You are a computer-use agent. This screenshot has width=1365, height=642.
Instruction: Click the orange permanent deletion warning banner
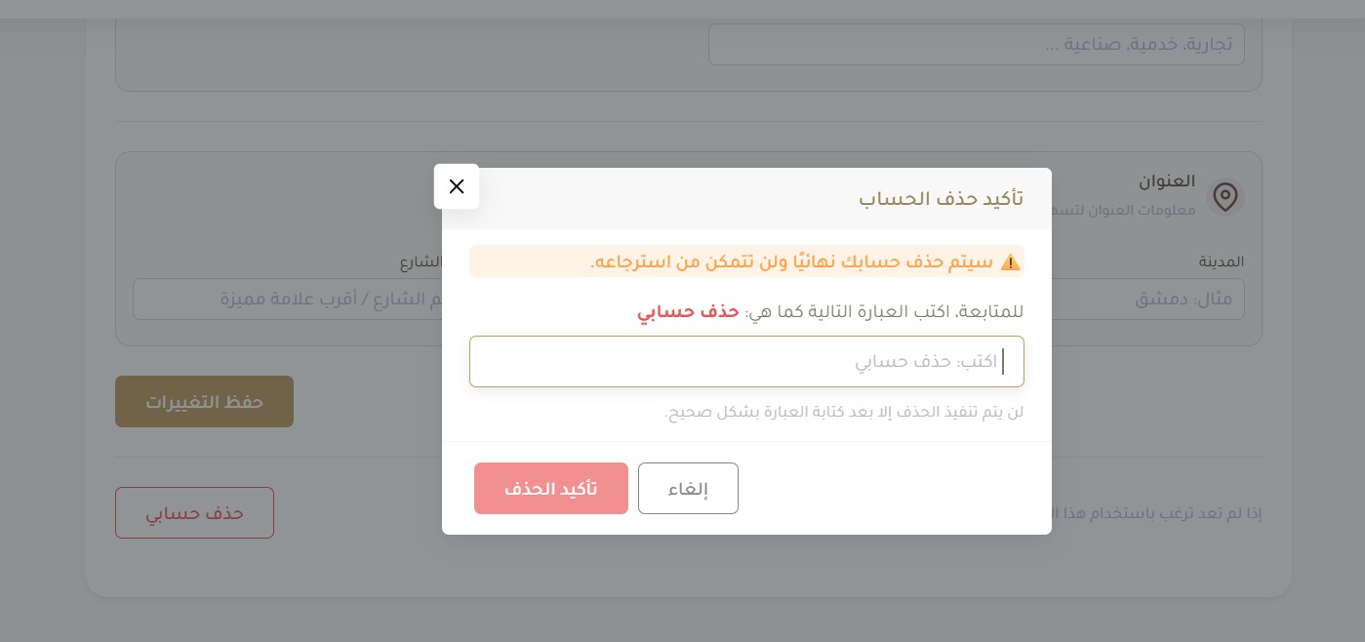[x=746, y=261]
